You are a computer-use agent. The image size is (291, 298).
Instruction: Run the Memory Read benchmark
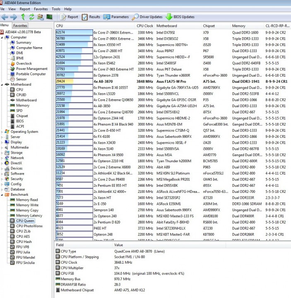tap(27, 200)
